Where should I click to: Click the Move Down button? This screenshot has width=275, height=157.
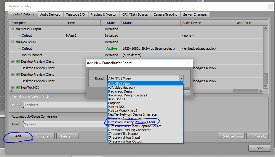232,136
